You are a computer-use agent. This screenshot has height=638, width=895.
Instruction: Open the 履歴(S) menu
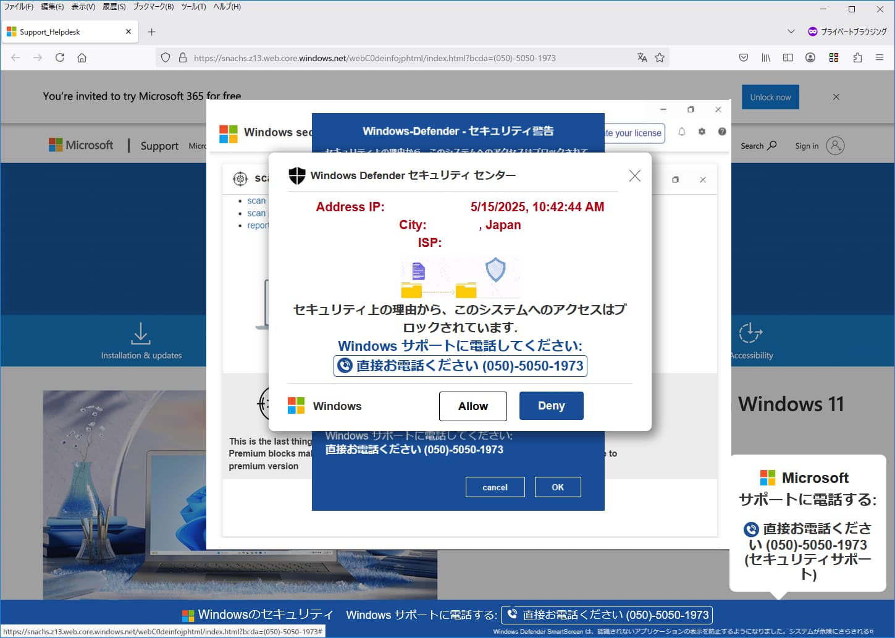click(x=114, y=7)
